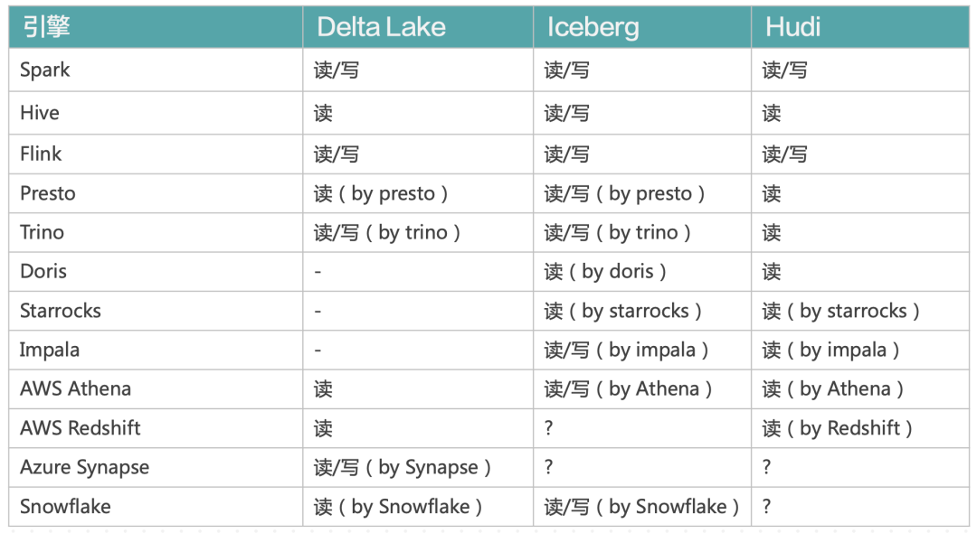Select the 读 ( by Snowflake ) cell
This screenshot has height=533, width=977.
click(x=397, y=507)
